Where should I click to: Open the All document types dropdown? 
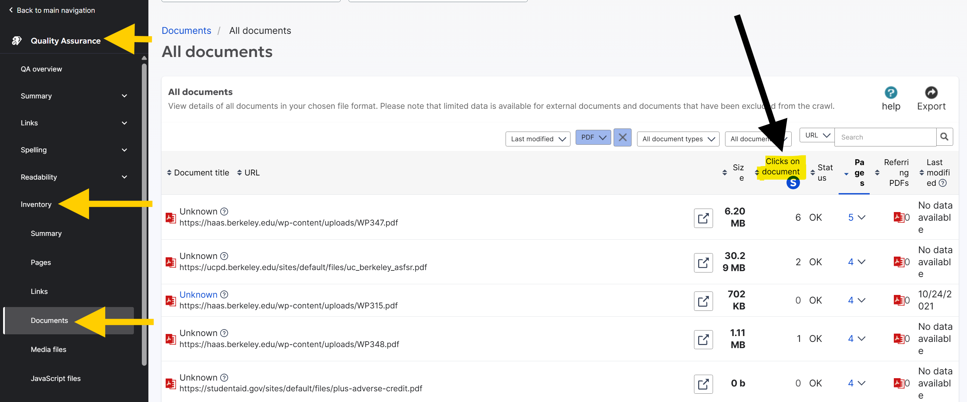tap(677, 138)
